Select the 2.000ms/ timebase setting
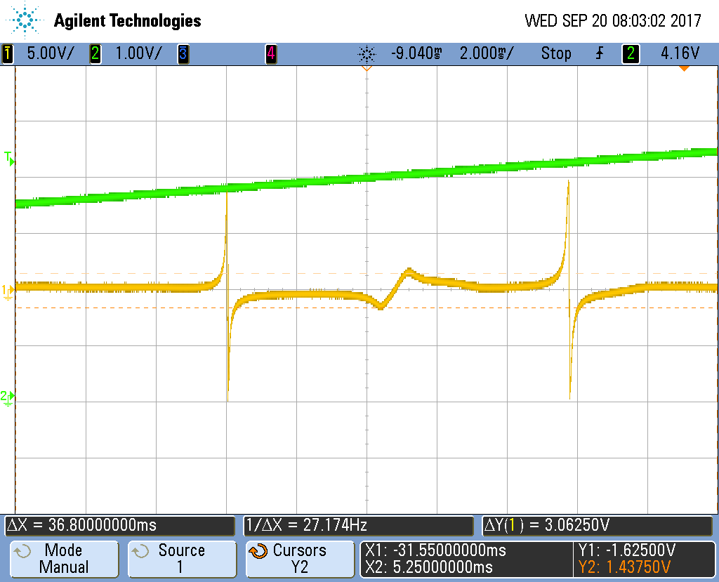Screen dimensions: 719x582 pyautogui.click(x=486, y=53)
